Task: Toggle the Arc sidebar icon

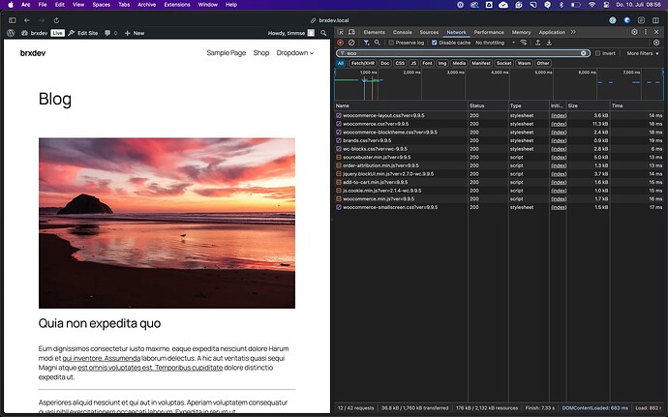Action: tap(12, 20)
